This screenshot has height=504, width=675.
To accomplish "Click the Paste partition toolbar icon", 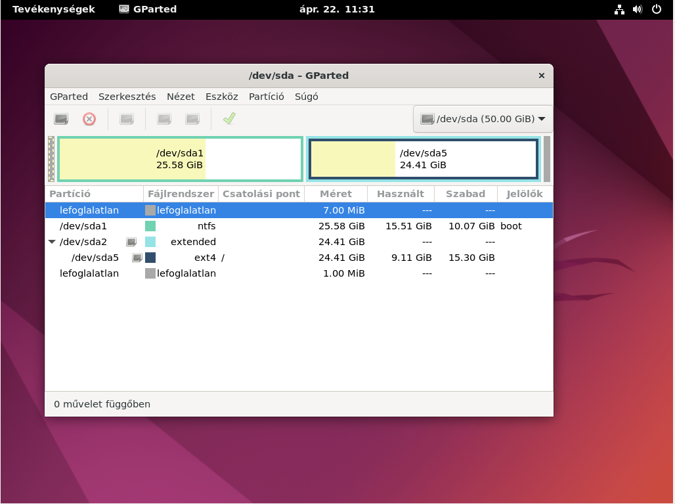I will point(192,119).
